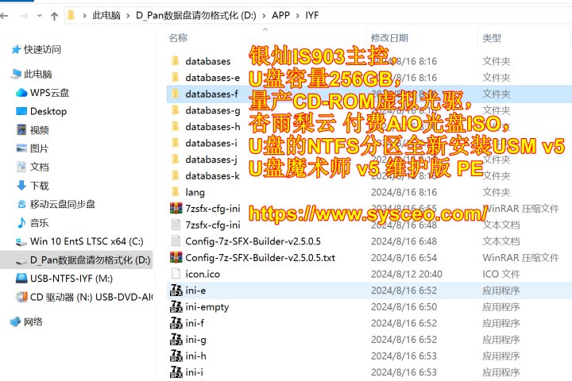Open 图片 library icon in sidebar

(21, 148)
